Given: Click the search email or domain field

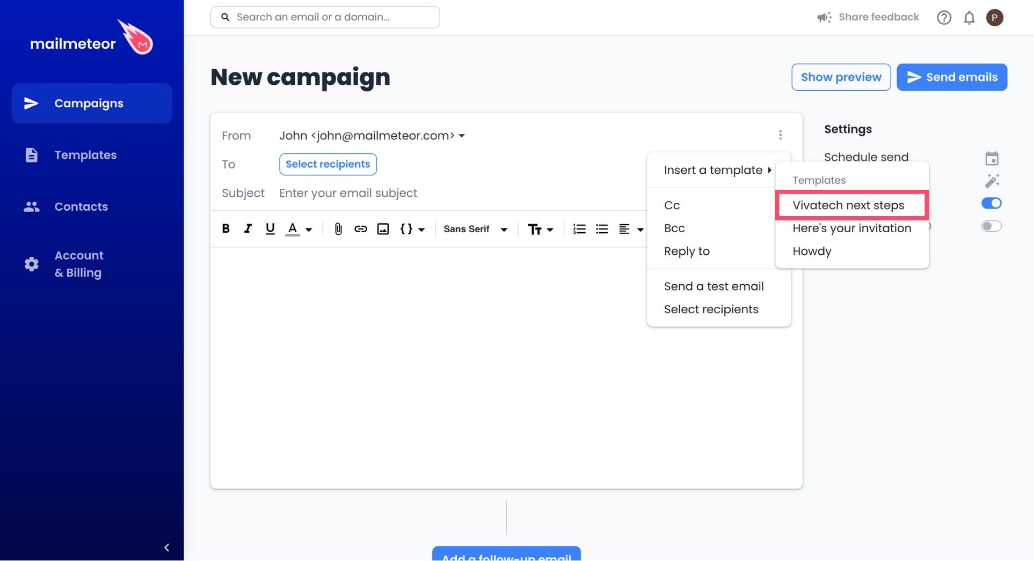Looking at the screenshot, I should (325, 17).
